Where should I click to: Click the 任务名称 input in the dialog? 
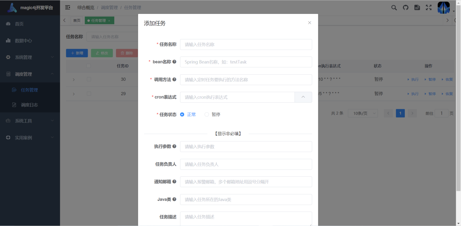(246, 44)
